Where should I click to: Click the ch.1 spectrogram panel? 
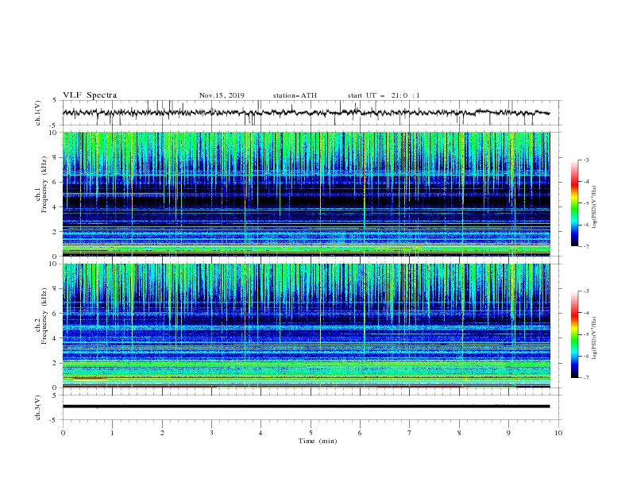pyautogui.click(x=307, y=194)
